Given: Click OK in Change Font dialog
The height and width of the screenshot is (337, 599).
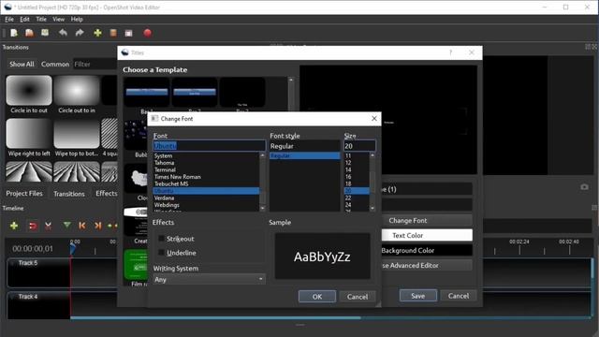Looking at the screenshot, I should [x=317, y=297].
